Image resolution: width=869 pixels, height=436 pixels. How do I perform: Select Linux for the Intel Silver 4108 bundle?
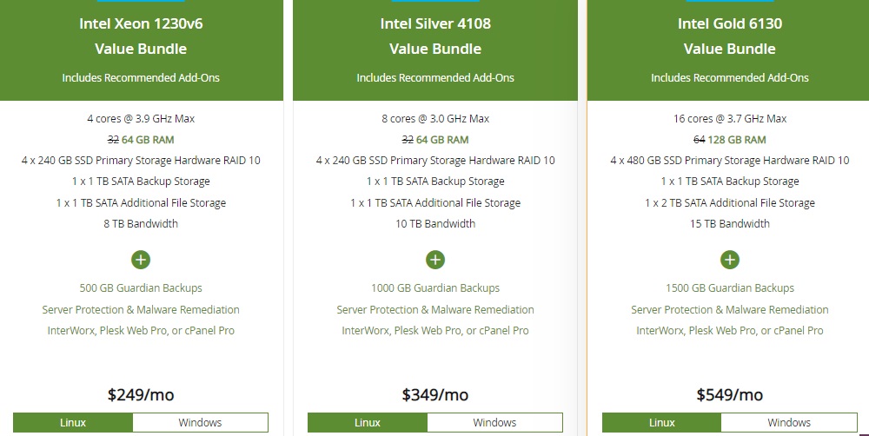[368, 423]
